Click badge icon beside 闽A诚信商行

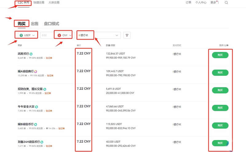(35, 71)
